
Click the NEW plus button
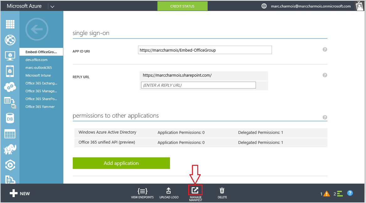coord(20,193)
